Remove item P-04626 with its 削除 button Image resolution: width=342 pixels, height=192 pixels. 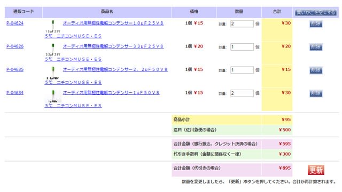(316, 47)
